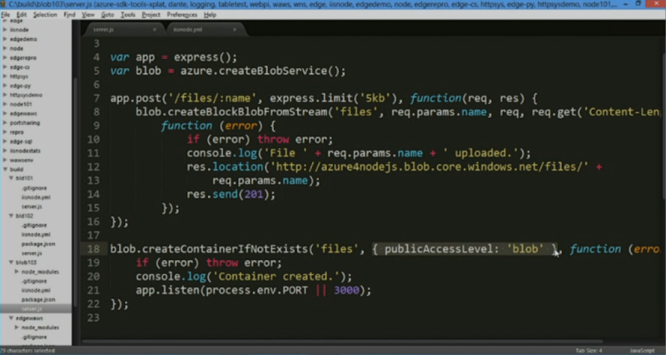Click the editor horizontal scrollbar
Image resolution: width=666 pixels, height=355 pixels.
[x=342, y=342]
